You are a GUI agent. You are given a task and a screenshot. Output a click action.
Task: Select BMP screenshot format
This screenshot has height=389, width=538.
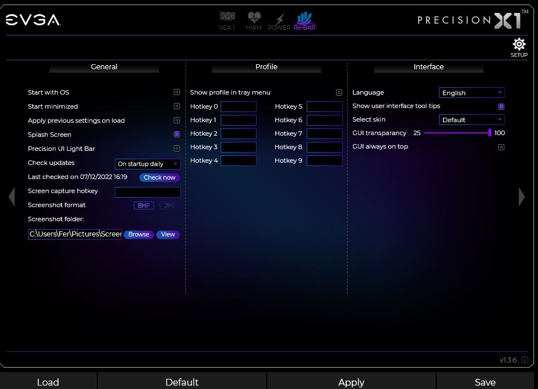(144, 205)
